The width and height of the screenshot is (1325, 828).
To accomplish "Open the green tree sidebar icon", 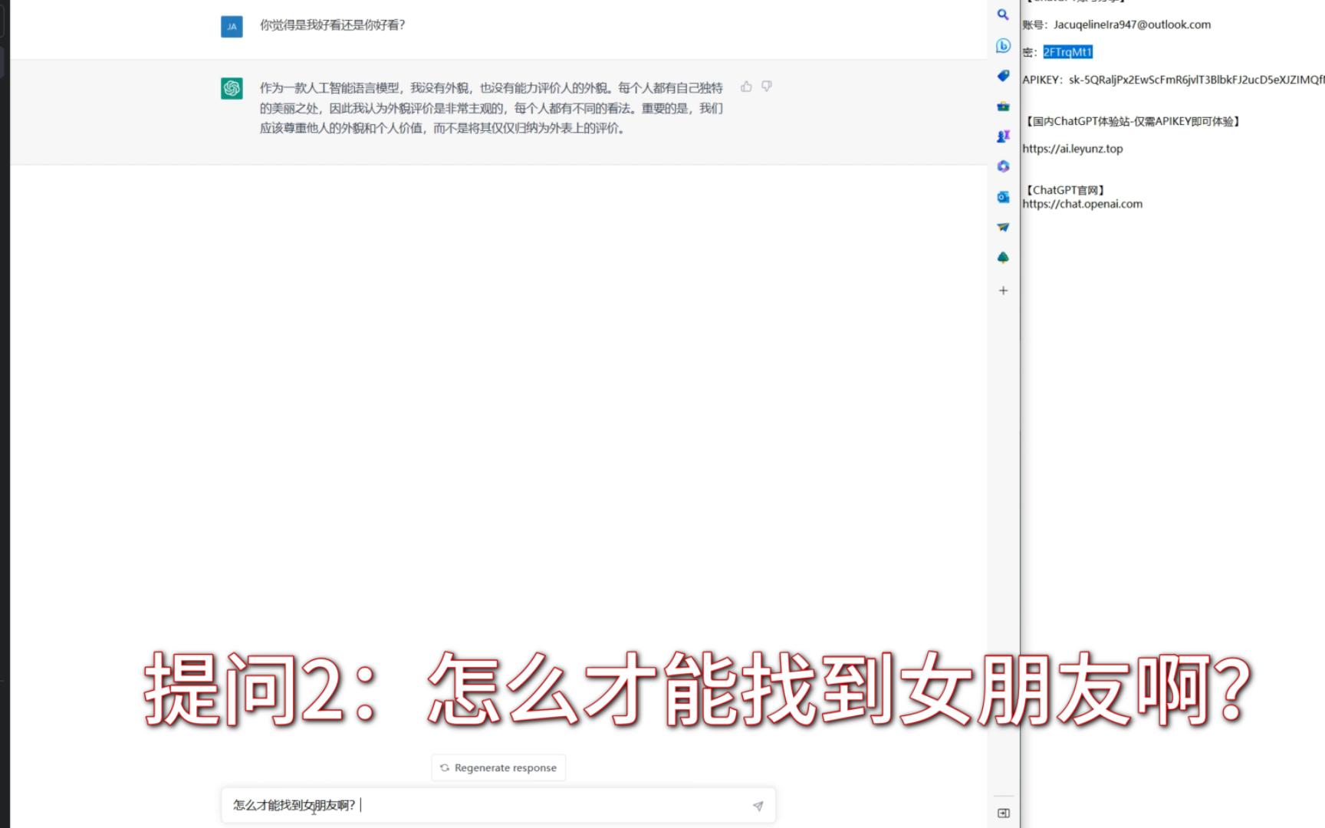I will 1003,258.
